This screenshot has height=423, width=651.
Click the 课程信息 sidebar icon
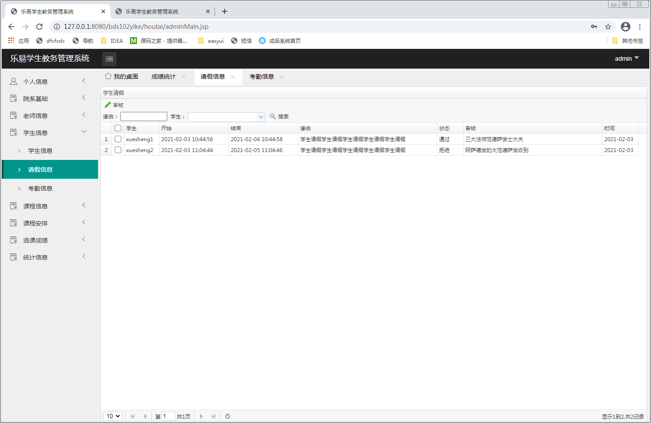(14, 206)
